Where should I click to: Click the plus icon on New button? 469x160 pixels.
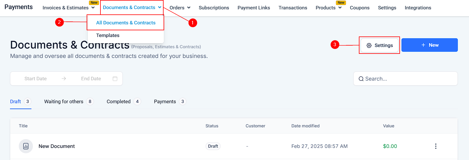[x=423, y=45]
